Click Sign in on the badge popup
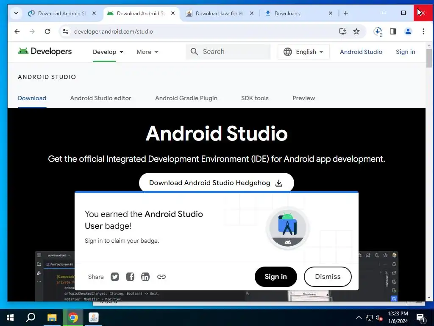The height and width of the screenshot is (326, 434). tap(275, 277)
